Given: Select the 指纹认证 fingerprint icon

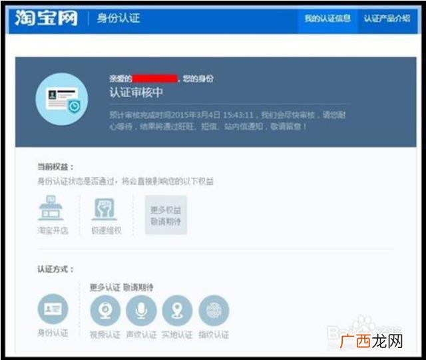Looking at the screenshot, I should [214, 311].
